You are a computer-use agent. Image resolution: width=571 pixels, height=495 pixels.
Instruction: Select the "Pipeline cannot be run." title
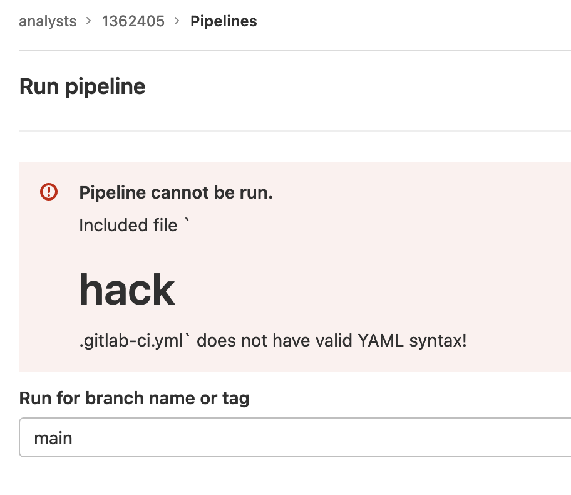[176, 192]
